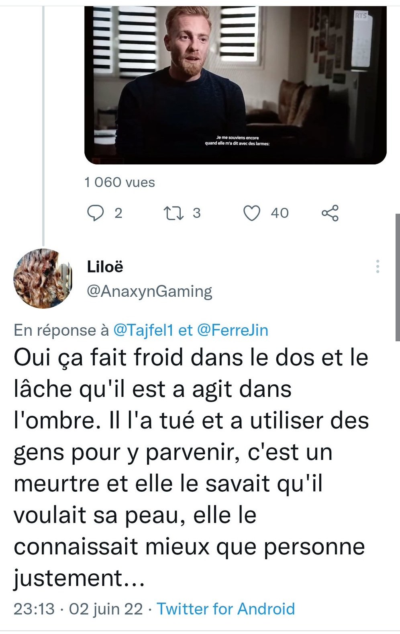
Task: Open the @FerreJin mention link
Action: (233, 330)
